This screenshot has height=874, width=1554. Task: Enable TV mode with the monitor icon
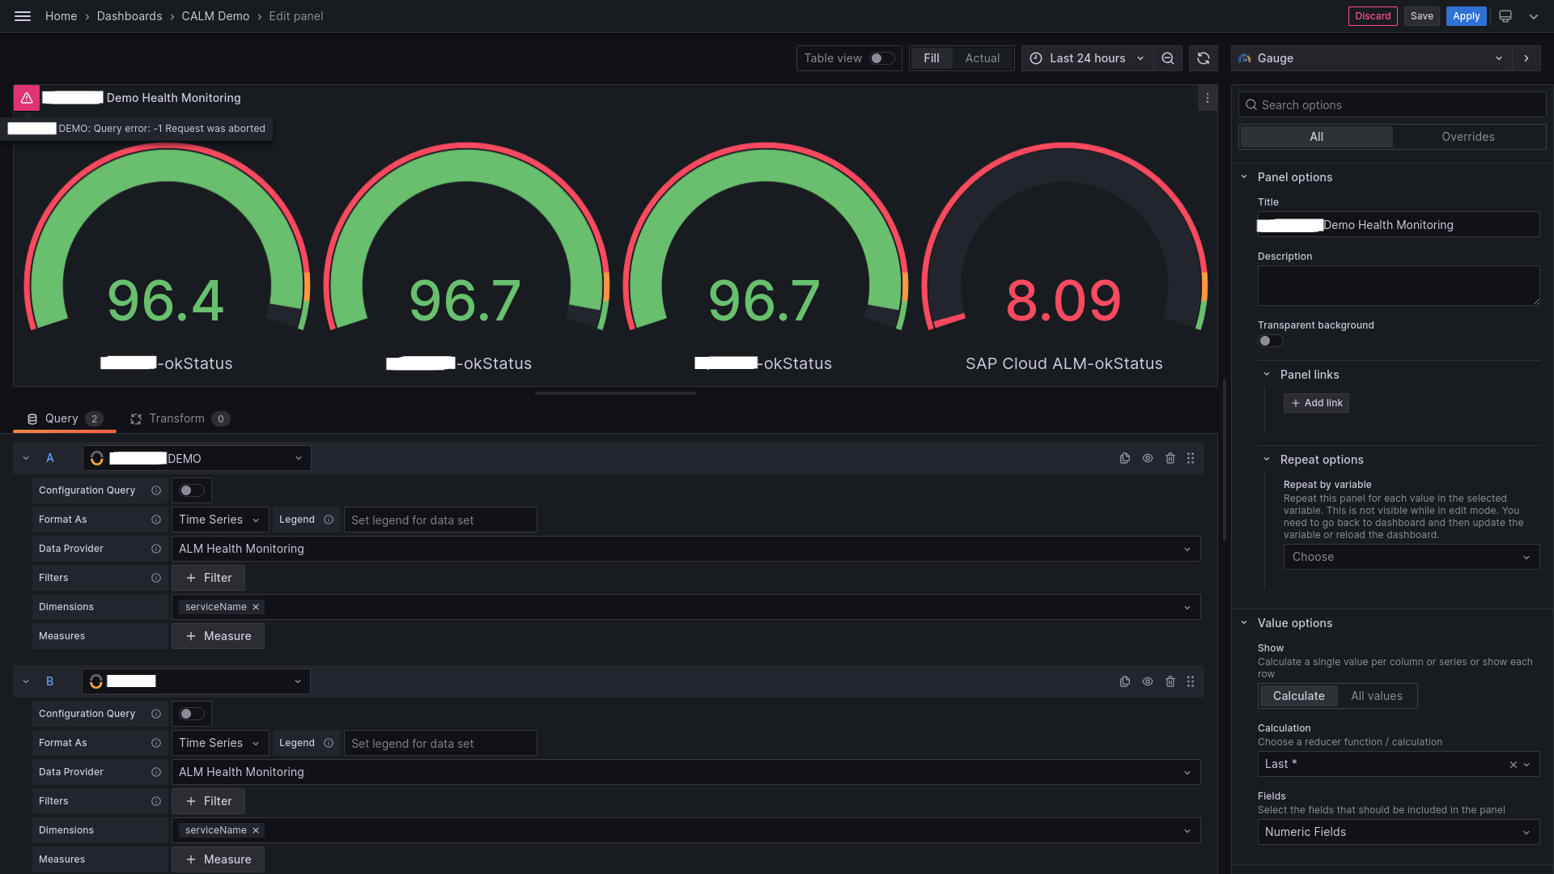1505,16
